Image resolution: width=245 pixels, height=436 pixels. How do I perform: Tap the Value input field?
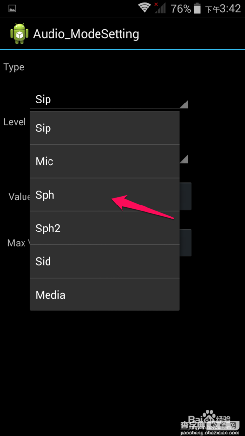click(186, 196)
